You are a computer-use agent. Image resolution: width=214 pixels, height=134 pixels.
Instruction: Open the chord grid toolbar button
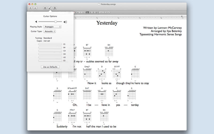(x=45, y=8)
